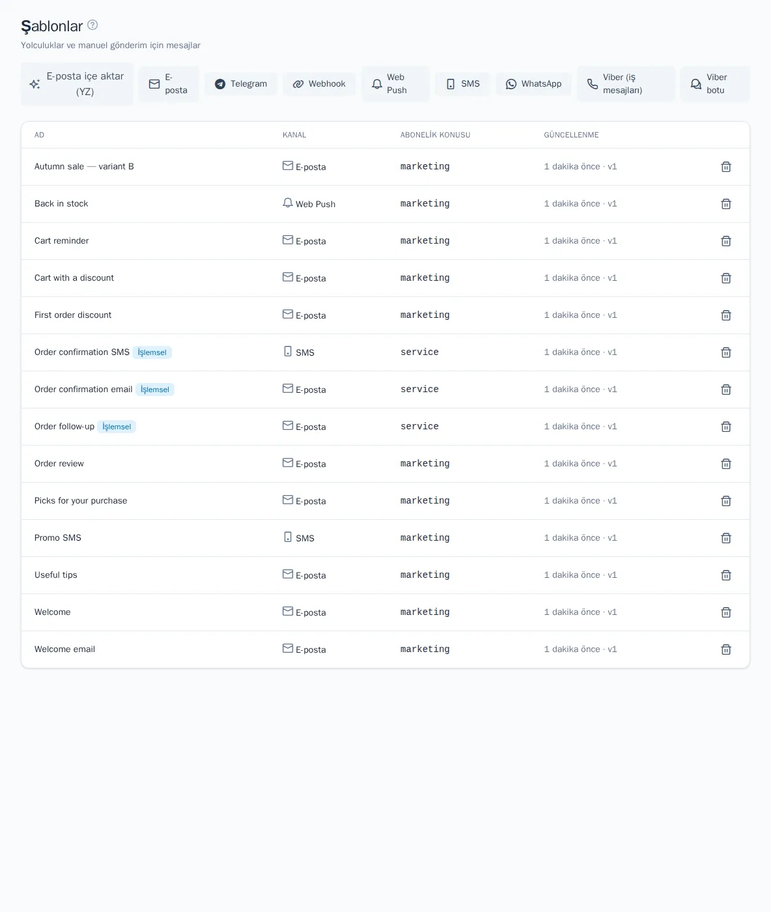This screenshot has width=771, height=912.
Task: Create a WhatsApp template
Action: click(534, 84)
